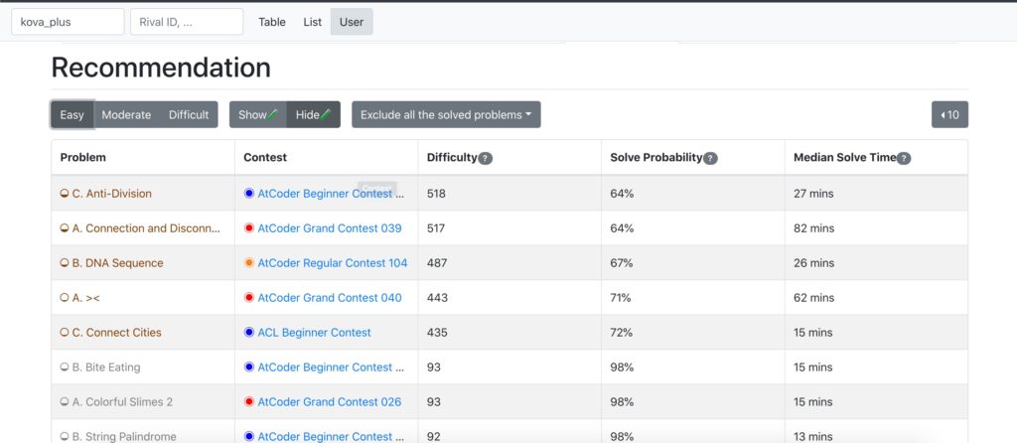1017x443 pixels.
Task: Switch recommendation level to Moderate
Action: (x=126, y=115)
